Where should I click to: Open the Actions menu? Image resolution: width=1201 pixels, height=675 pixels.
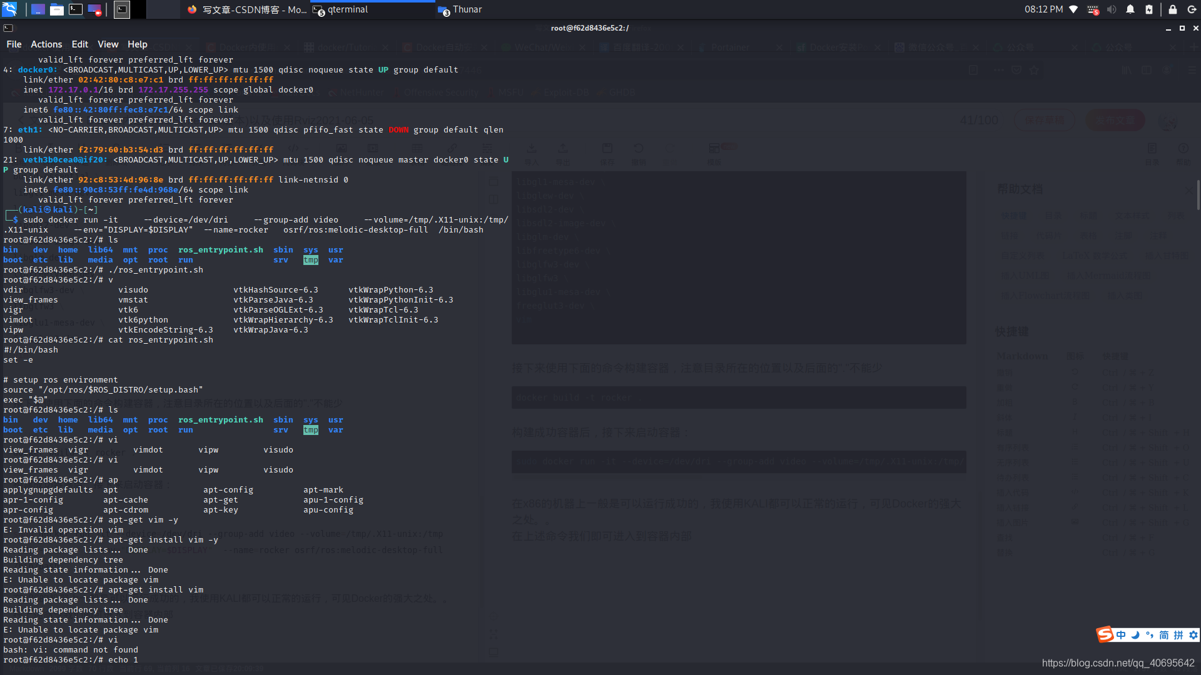tap(46, 44)
